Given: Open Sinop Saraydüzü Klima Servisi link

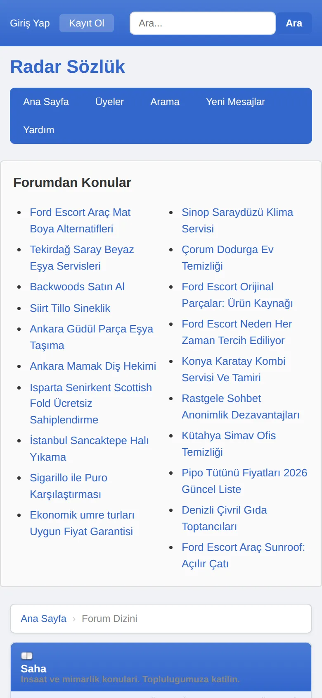Looking at the screenshot, I should pos(237,220).
